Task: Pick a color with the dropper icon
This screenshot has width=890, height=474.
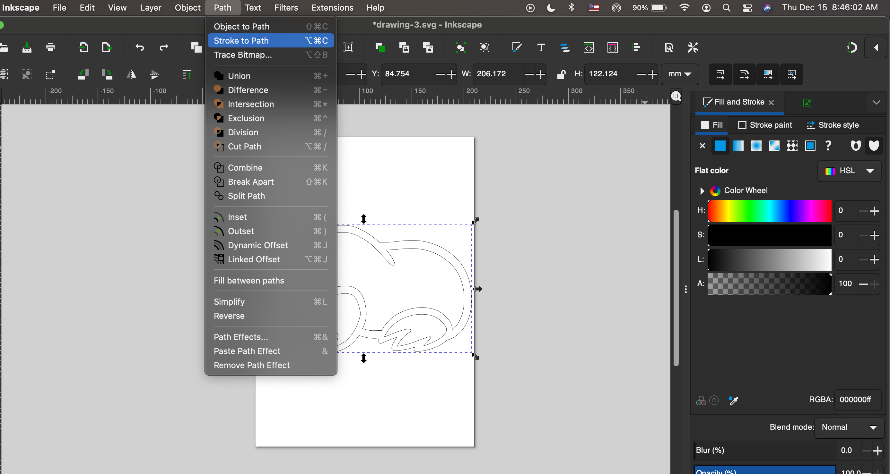Action: [734, 400]
